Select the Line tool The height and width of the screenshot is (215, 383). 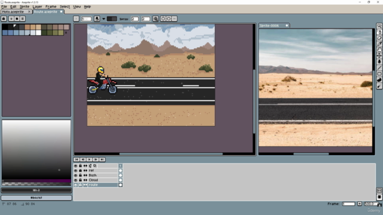click(x=379, y=67)
